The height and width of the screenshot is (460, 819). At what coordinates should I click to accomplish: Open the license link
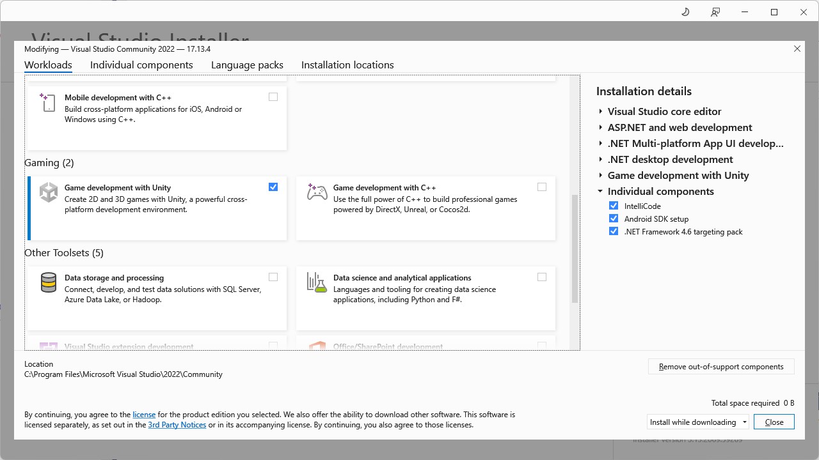(144, 415)
